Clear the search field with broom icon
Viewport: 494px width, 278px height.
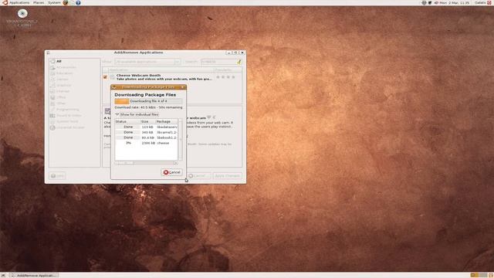click(x=239, y=62)
